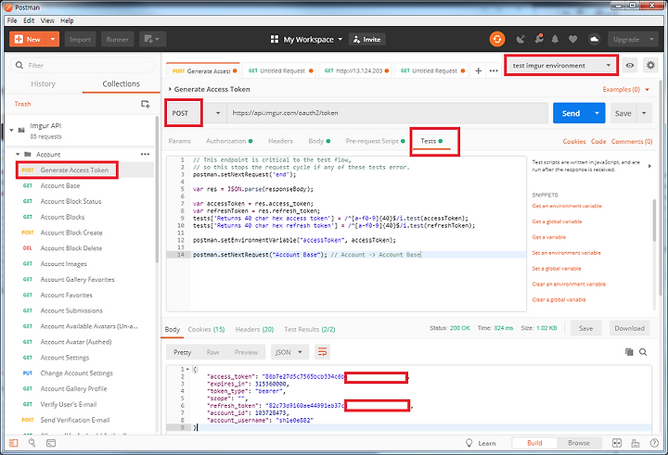Viewport: 668px width, 455px height.
Task: Open the Pre-request Script tab
Action: click(x=376, y=141)
